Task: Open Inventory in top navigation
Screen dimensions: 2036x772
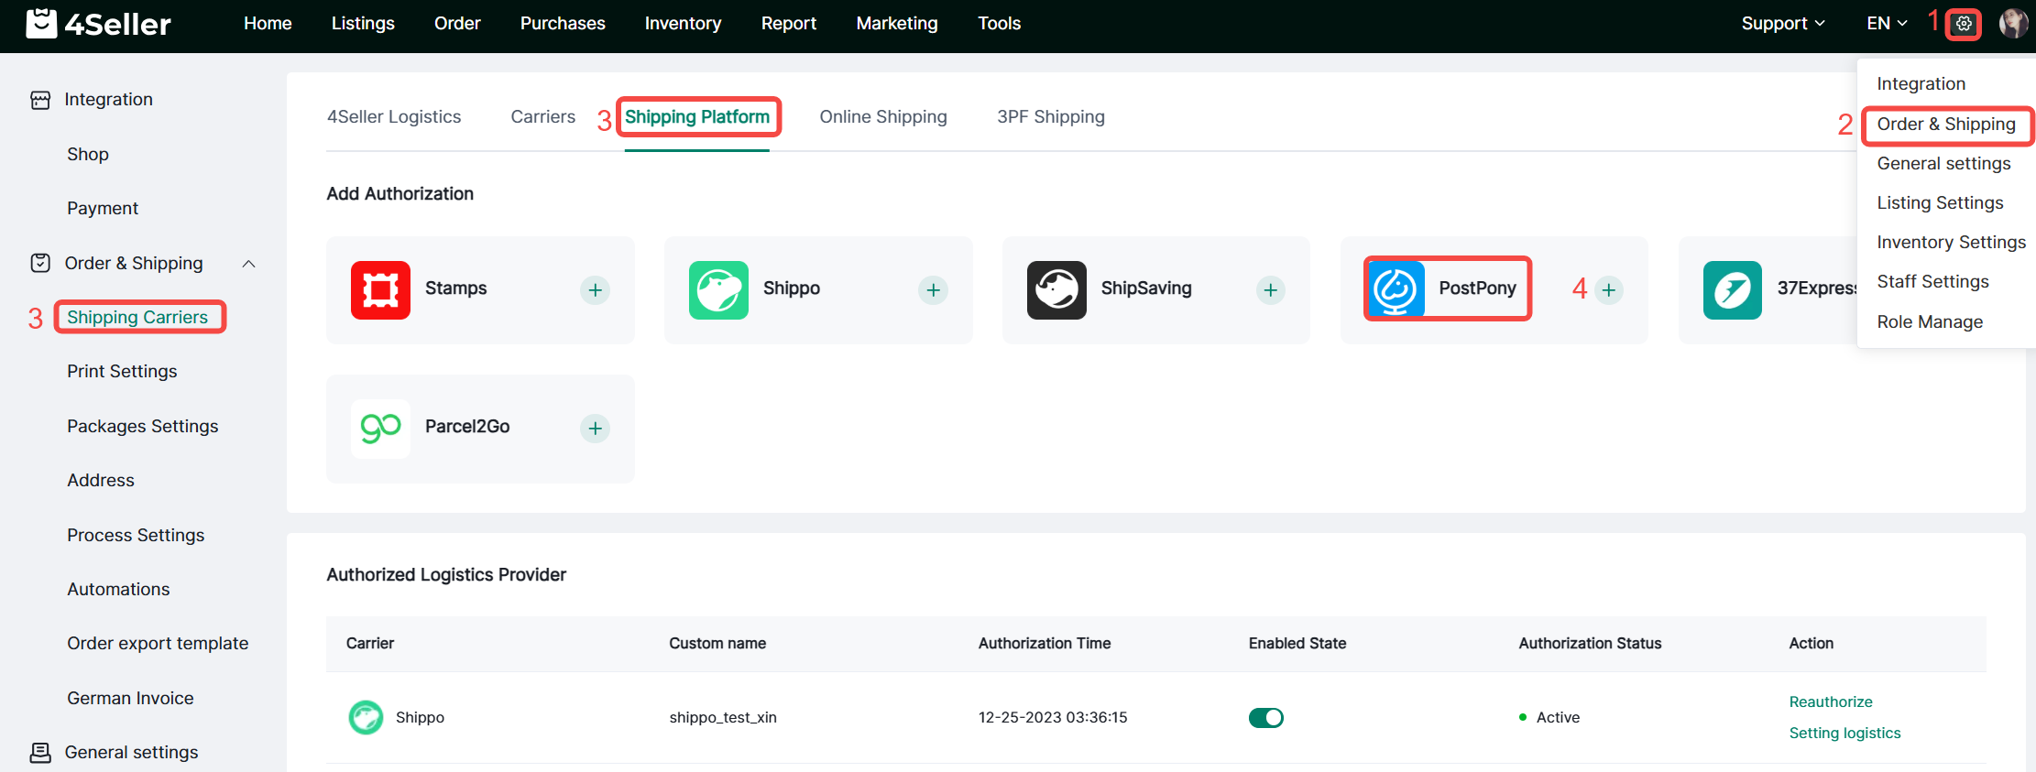Action: click(x=683, y=24)
